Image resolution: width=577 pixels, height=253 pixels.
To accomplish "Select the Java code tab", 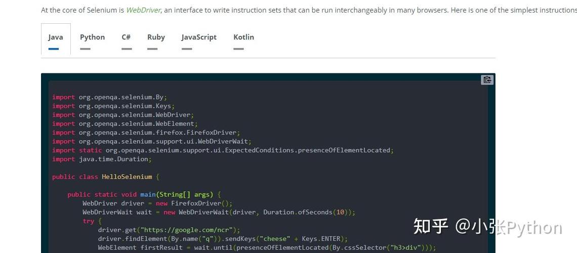I will tap(56, 37).
